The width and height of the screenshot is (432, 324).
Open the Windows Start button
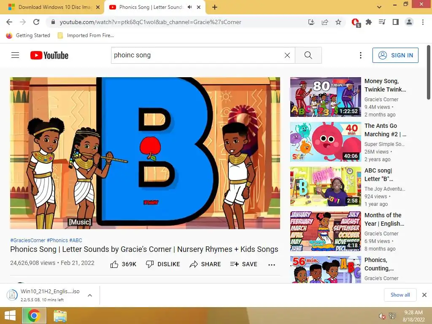[10, 316]
